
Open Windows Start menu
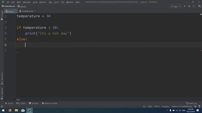point(3,110)
